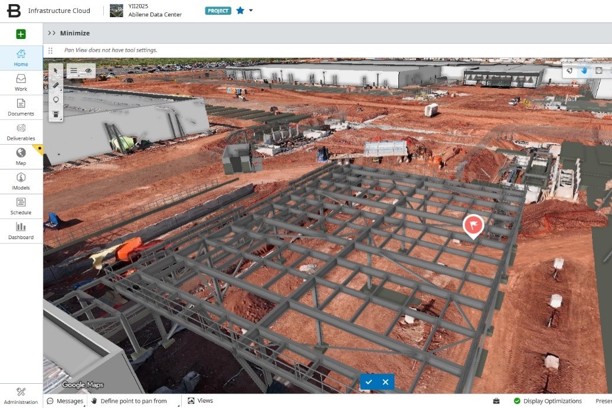Click the green plus add button
Image resolution: width=612 pixels, height=408 pixels.
tap(21, 34)
